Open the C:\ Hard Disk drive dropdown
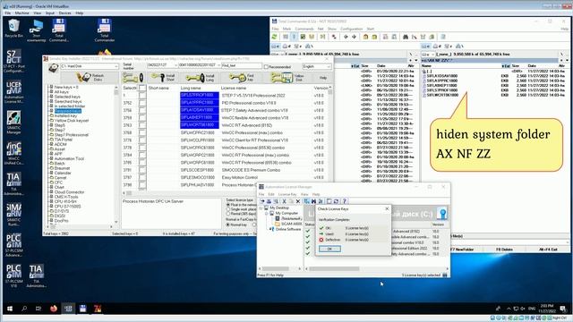 (x=90, y=66)
